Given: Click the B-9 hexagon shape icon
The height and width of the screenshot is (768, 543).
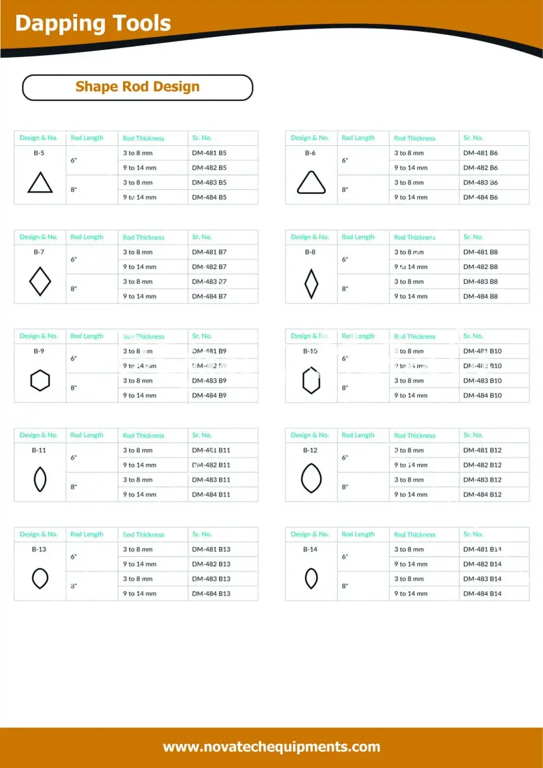Looking at the screenshot, I should [40, 380].
